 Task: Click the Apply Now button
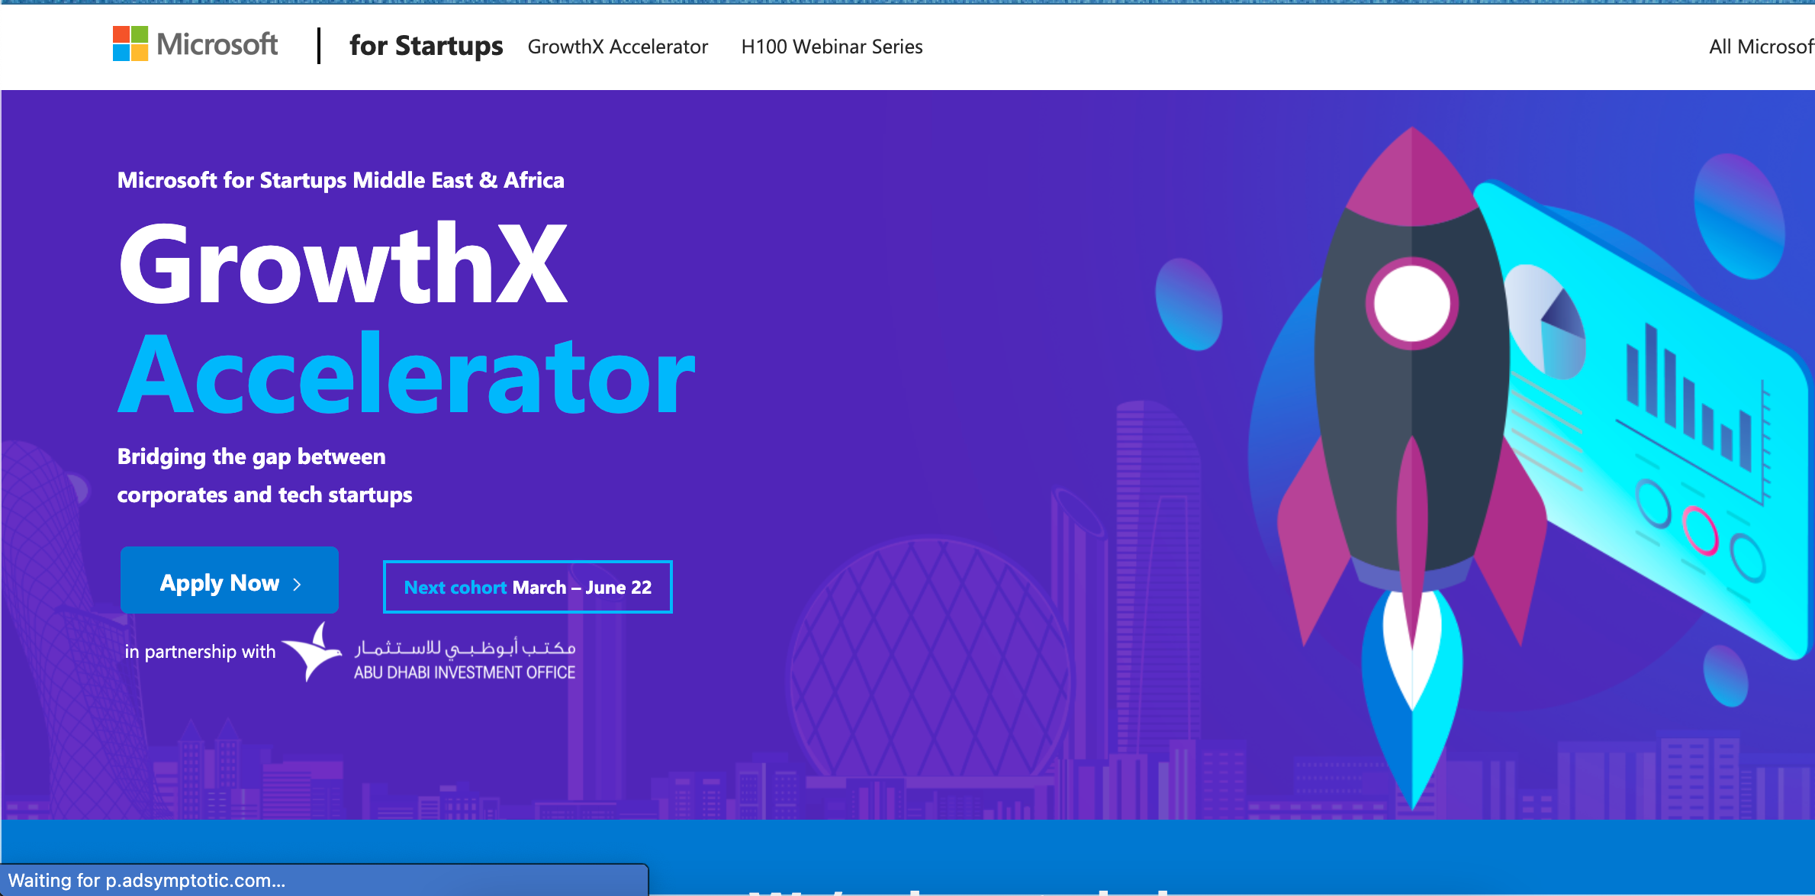229,581
